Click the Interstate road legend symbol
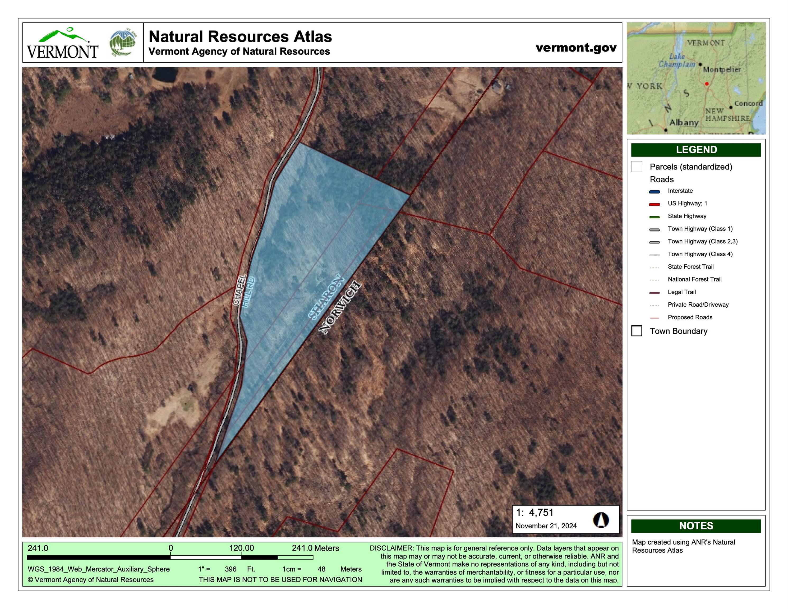Screen dimensions: 788x609 654,192
